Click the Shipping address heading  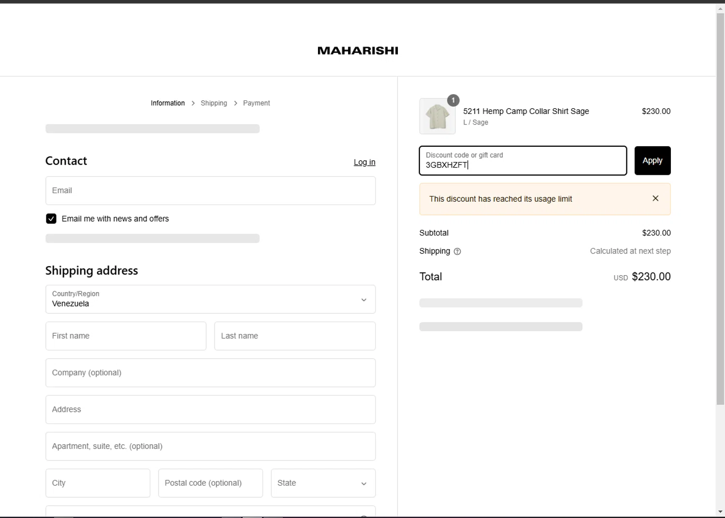click(x=92, y=270)
